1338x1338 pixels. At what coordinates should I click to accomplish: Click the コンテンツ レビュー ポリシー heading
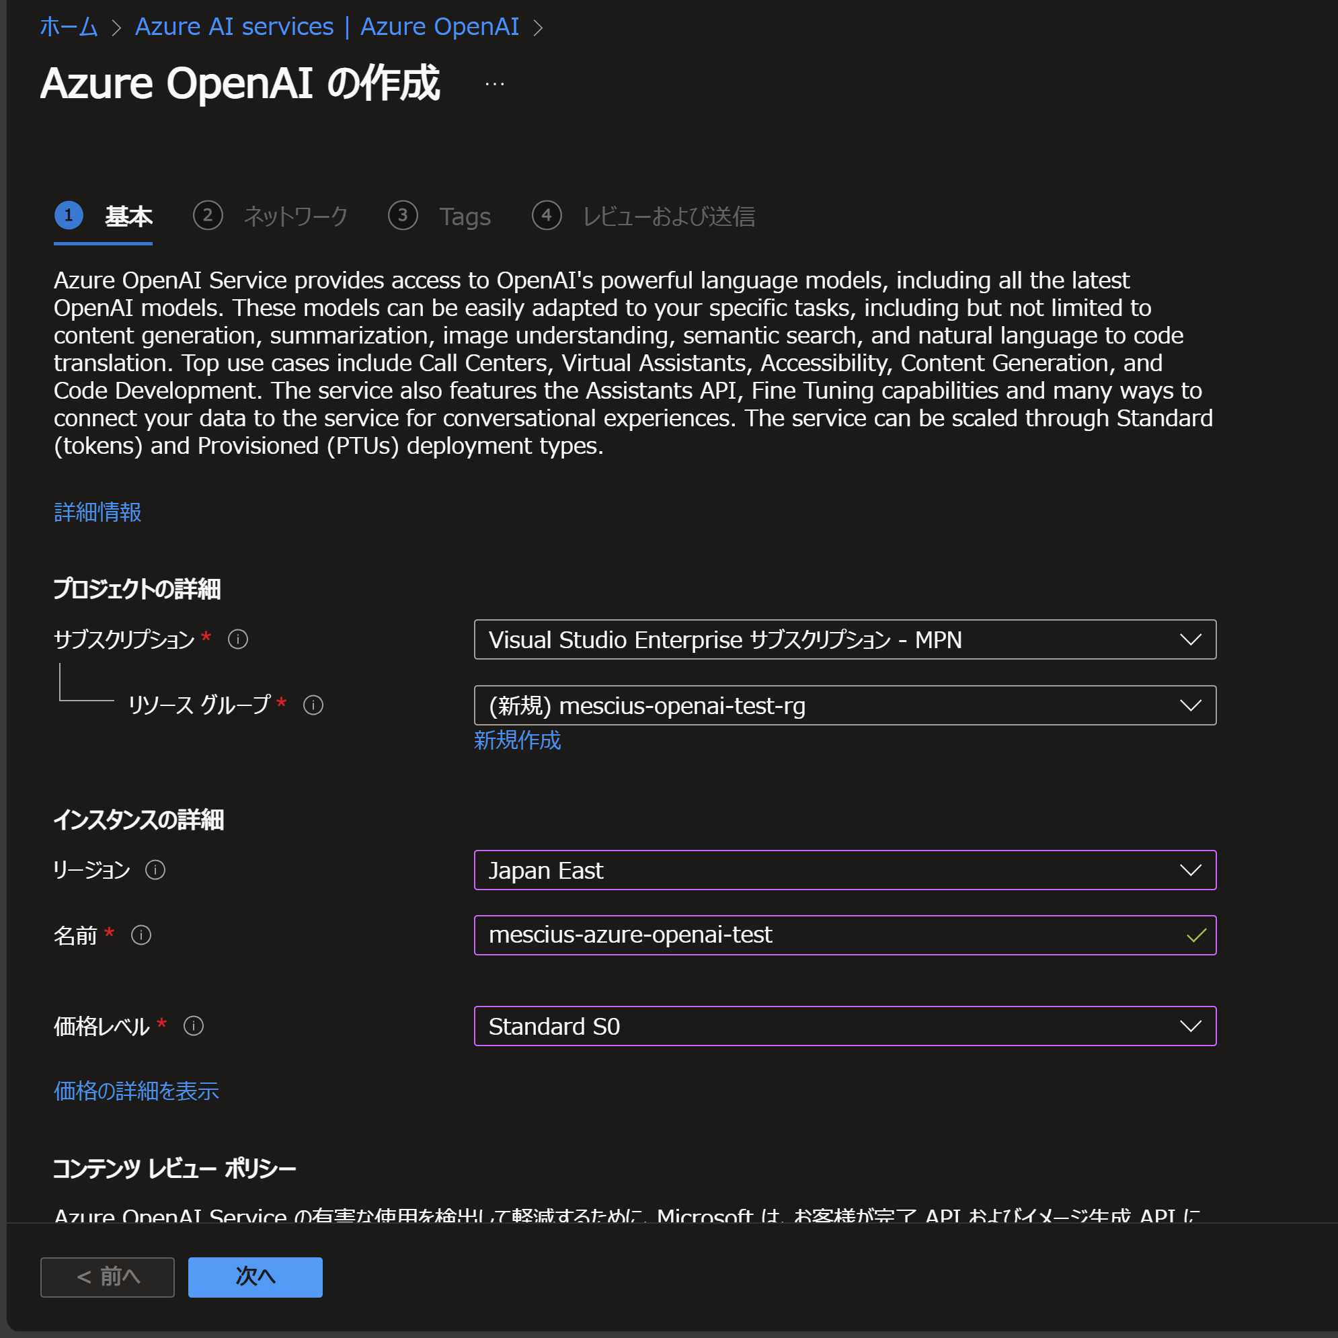coord(175,1169)
